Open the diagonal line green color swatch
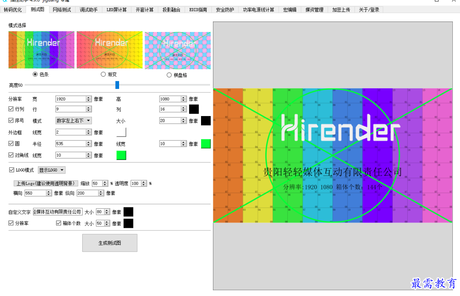Screen dimensions: 460x296 pyautogui.click(x=121, y=155)
